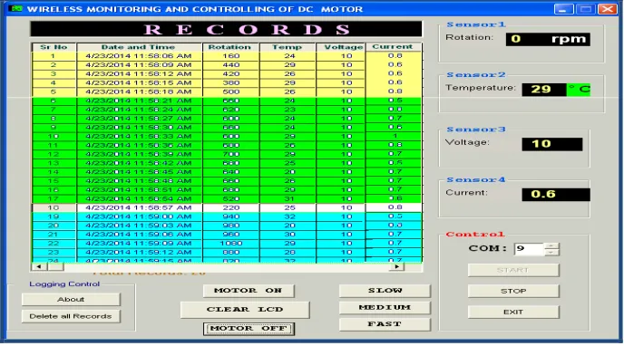The image size is (624, 346).
Task: Click the STOP button
Action: [x=513, y=291]
